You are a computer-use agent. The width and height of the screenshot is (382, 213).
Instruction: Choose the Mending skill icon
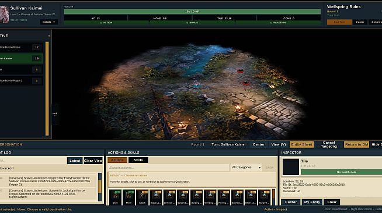coord(210,197)
